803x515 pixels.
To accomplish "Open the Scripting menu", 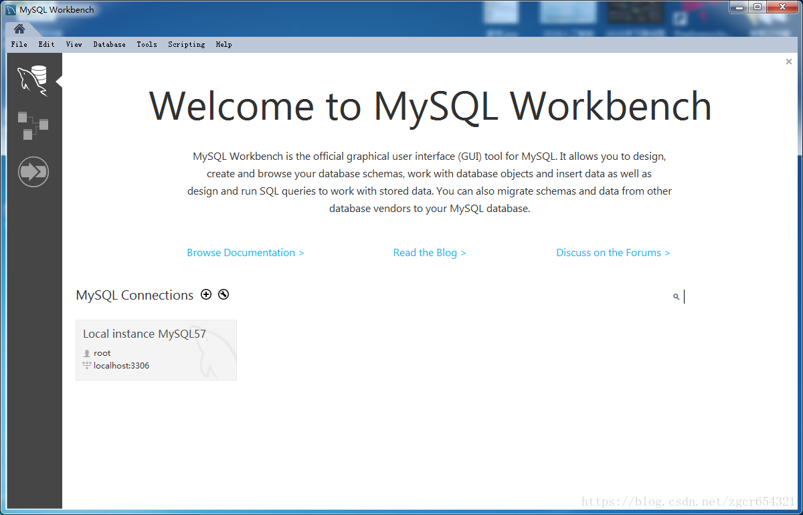I will 187,44.
